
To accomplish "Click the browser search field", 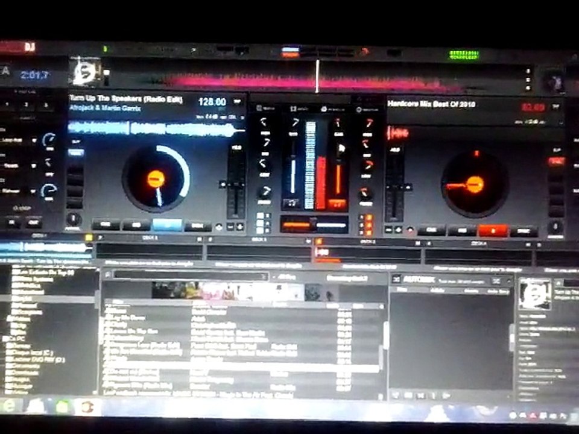I will (x=190, y=275).
